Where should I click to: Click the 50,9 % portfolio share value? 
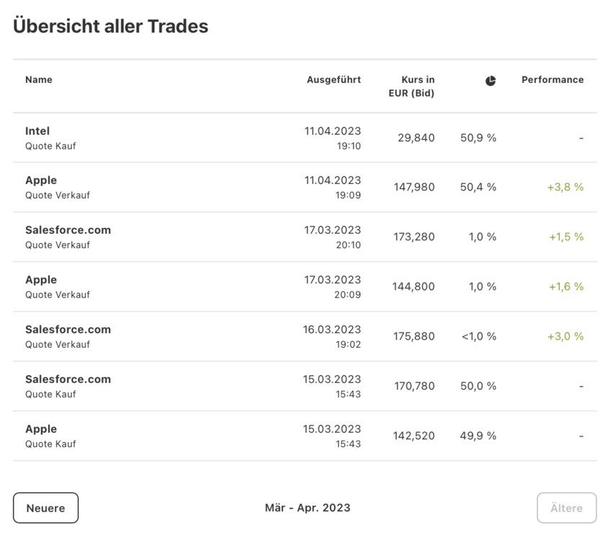(478, 138)
